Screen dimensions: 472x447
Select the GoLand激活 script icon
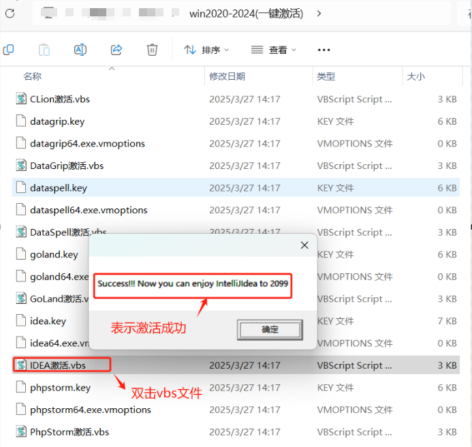pos(21,298)
